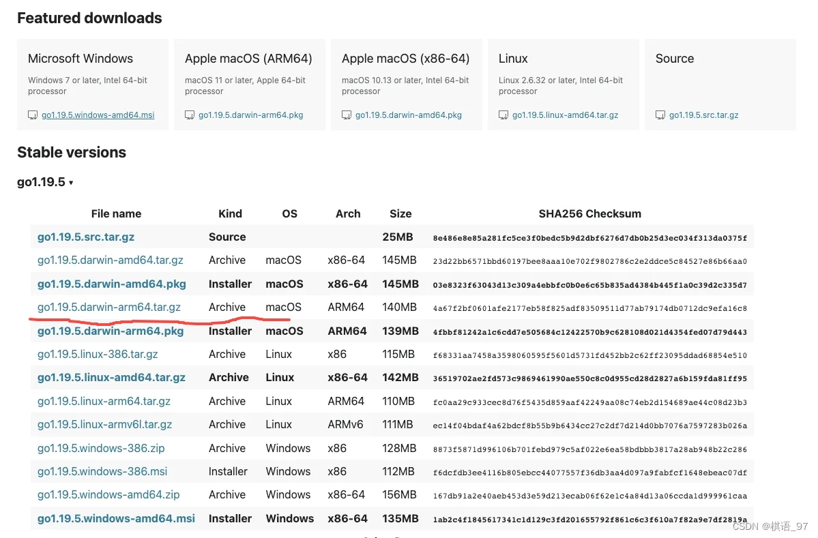Open the featured go1.19.5.linux-amd64.tar.gz link

565,115
